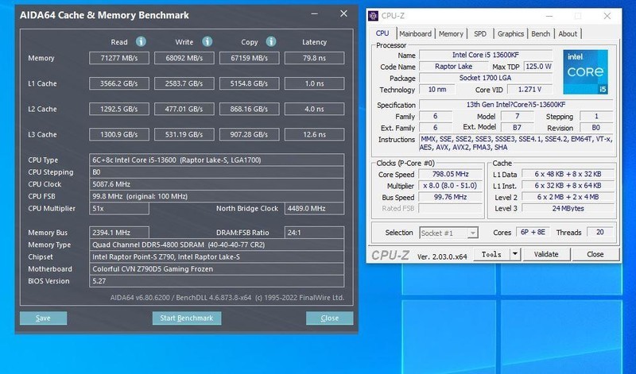The image size is (636, 374).
Task: Select the About tab
Action: click(568, 33)
